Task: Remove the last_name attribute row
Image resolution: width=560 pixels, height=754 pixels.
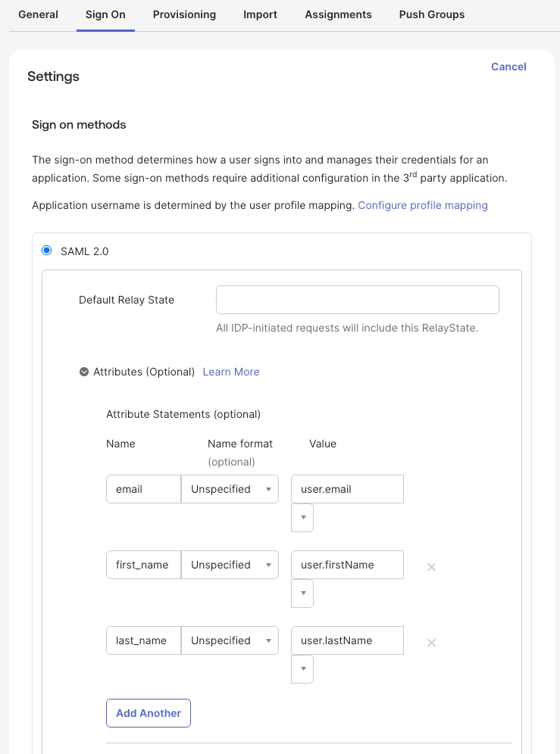Action: pos(431,643)
